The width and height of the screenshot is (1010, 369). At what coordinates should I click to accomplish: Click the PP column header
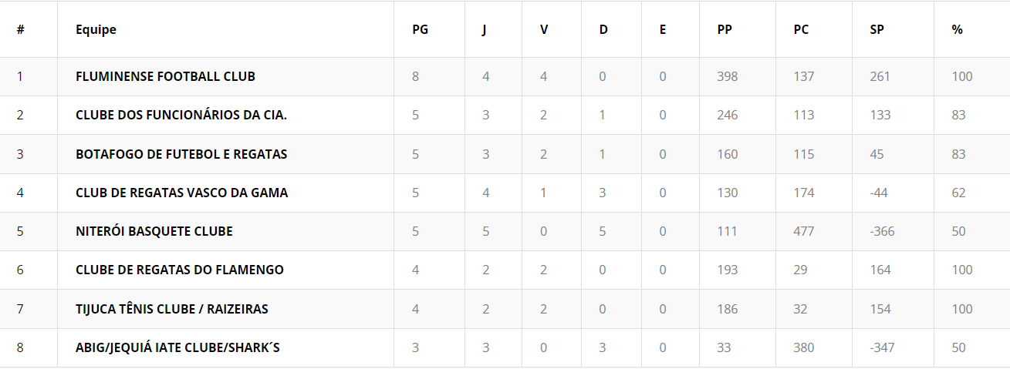725,30
